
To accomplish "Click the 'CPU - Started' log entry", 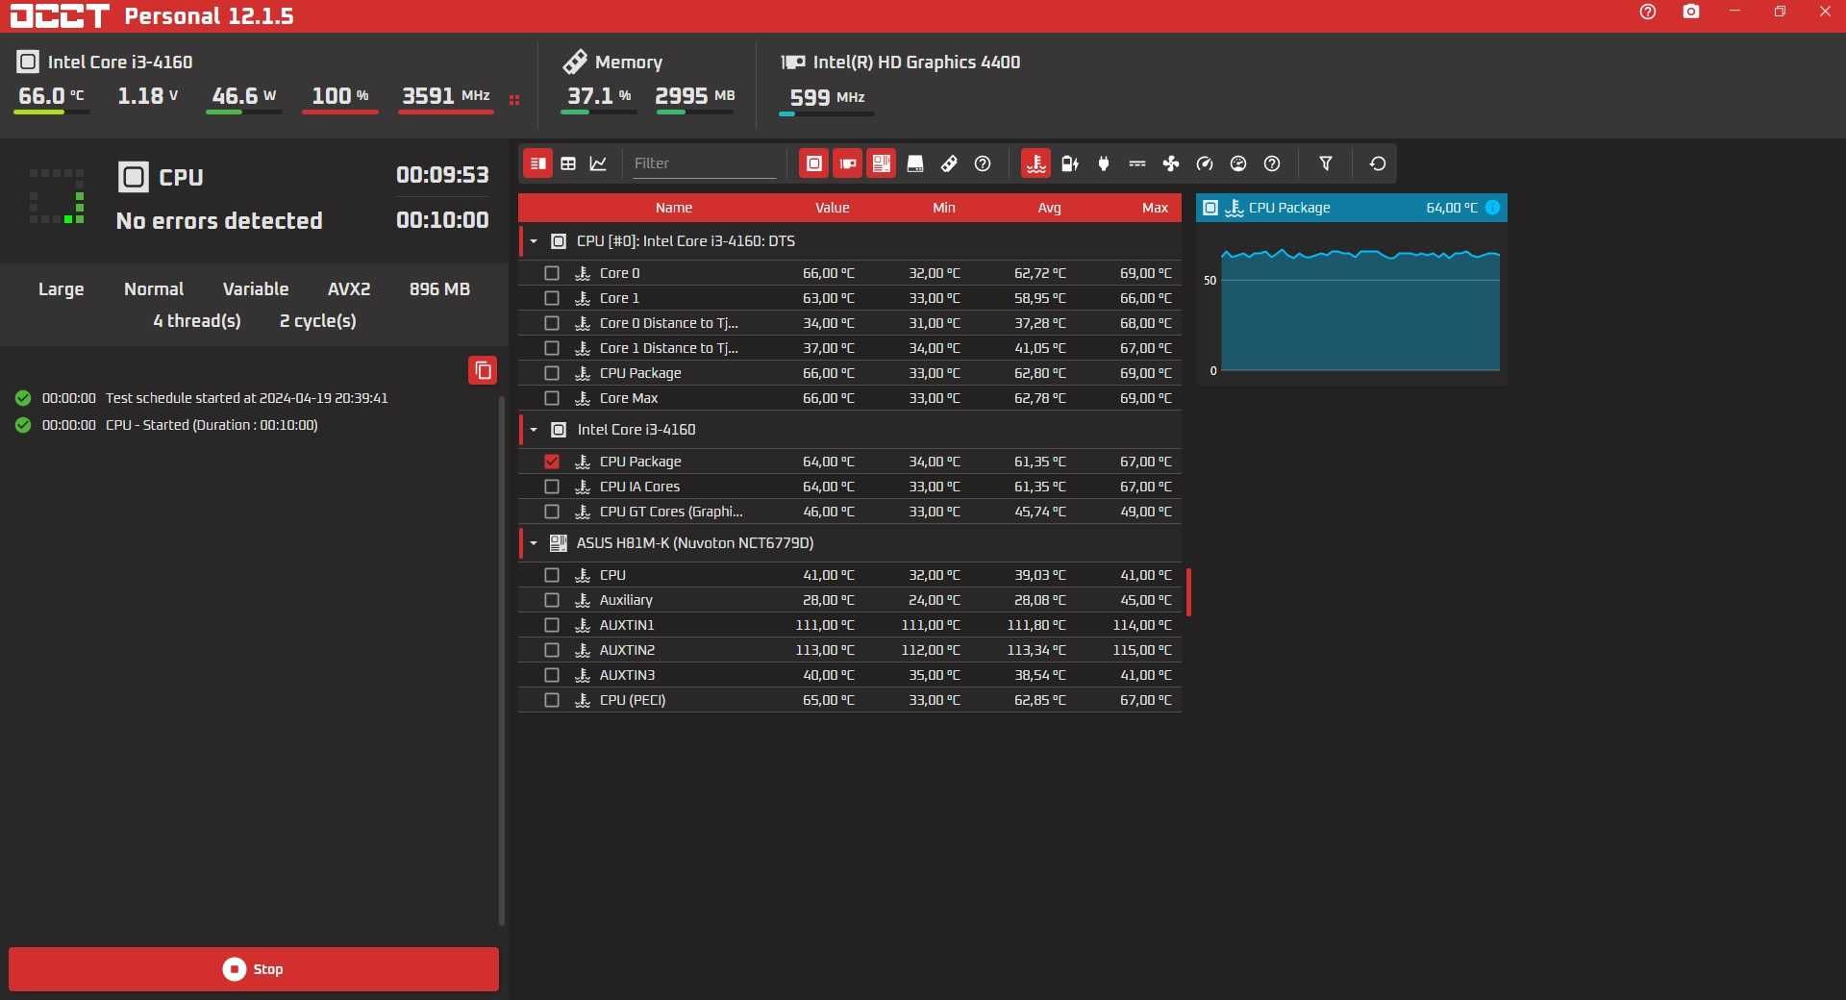I will [212, 425].
